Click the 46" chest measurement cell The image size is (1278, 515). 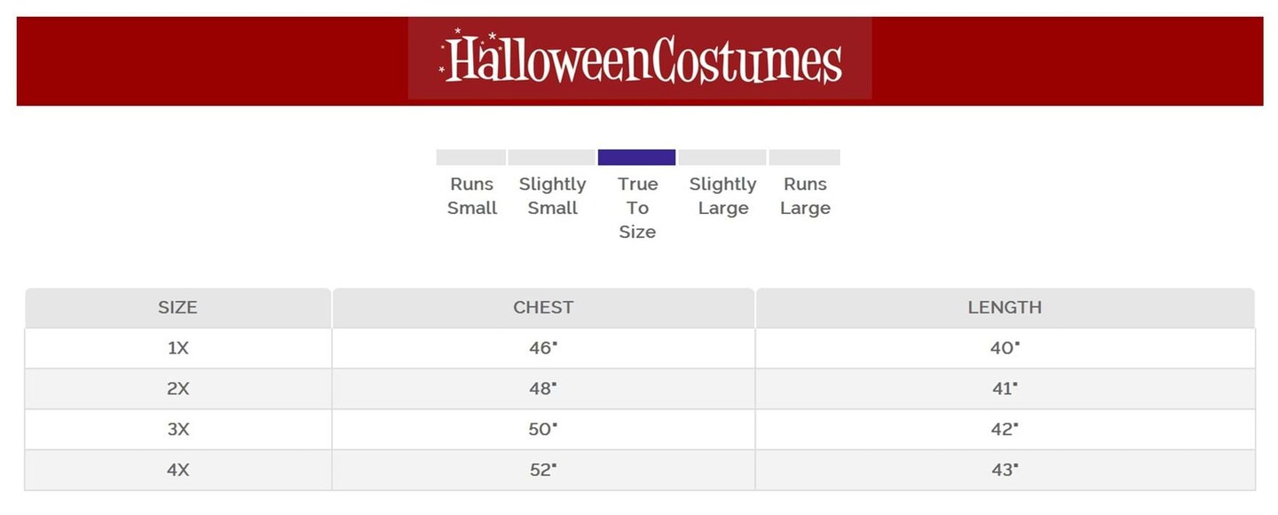point(543,348)
